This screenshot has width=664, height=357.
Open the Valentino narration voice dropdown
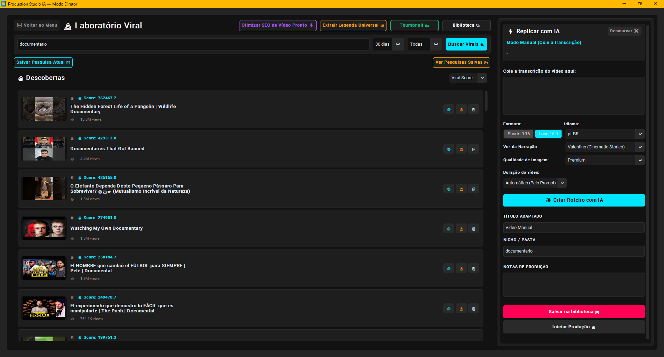click(605, 147)
